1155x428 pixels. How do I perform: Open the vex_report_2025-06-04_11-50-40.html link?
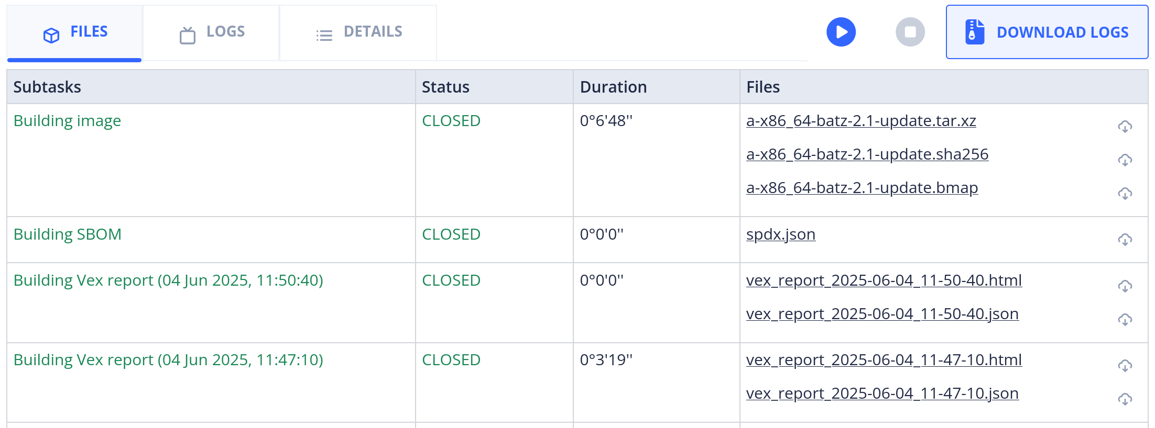pos(884,280)
